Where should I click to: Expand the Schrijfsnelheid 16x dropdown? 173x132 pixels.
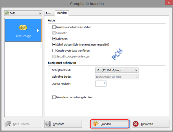tap(117, 70)
